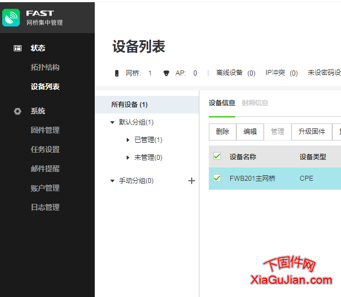This screenshot has width=341, height=297.
Task: Select the 系统 sidebar section
Action: click(x=38, y=111)
